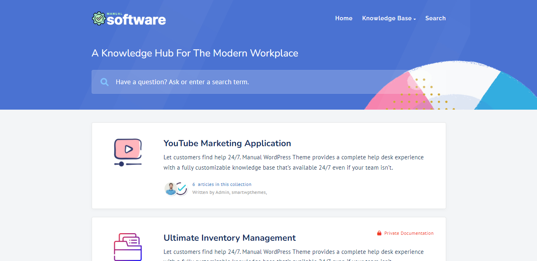Click the green gear logo icon
This screenshot has width=537, height=261.
tap(98, 19)
